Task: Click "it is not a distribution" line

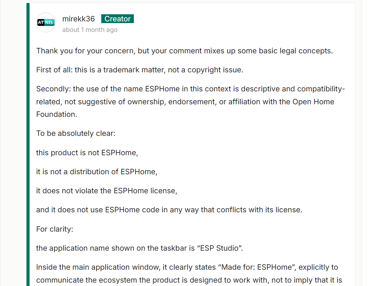Action: 96,172
